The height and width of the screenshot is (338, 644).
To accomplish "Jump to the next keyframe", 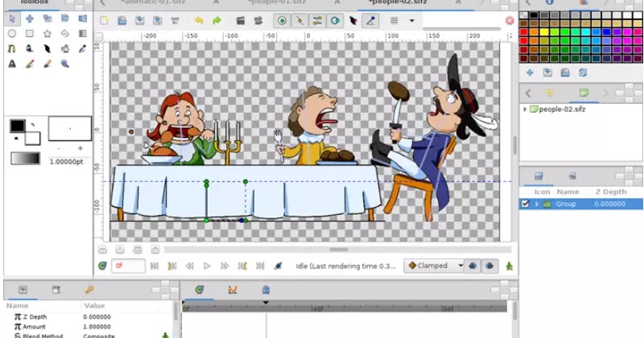I will click(243, 266).
